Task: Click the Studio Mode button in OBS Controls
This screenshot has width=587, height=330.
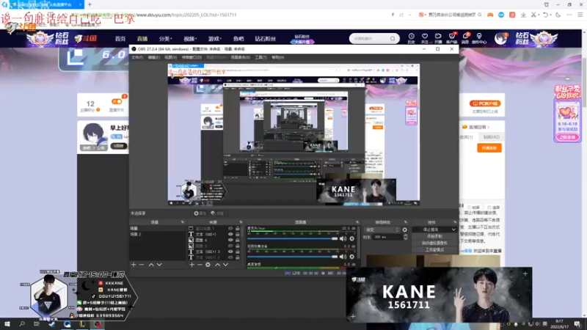Action: [x=434, y=250]
